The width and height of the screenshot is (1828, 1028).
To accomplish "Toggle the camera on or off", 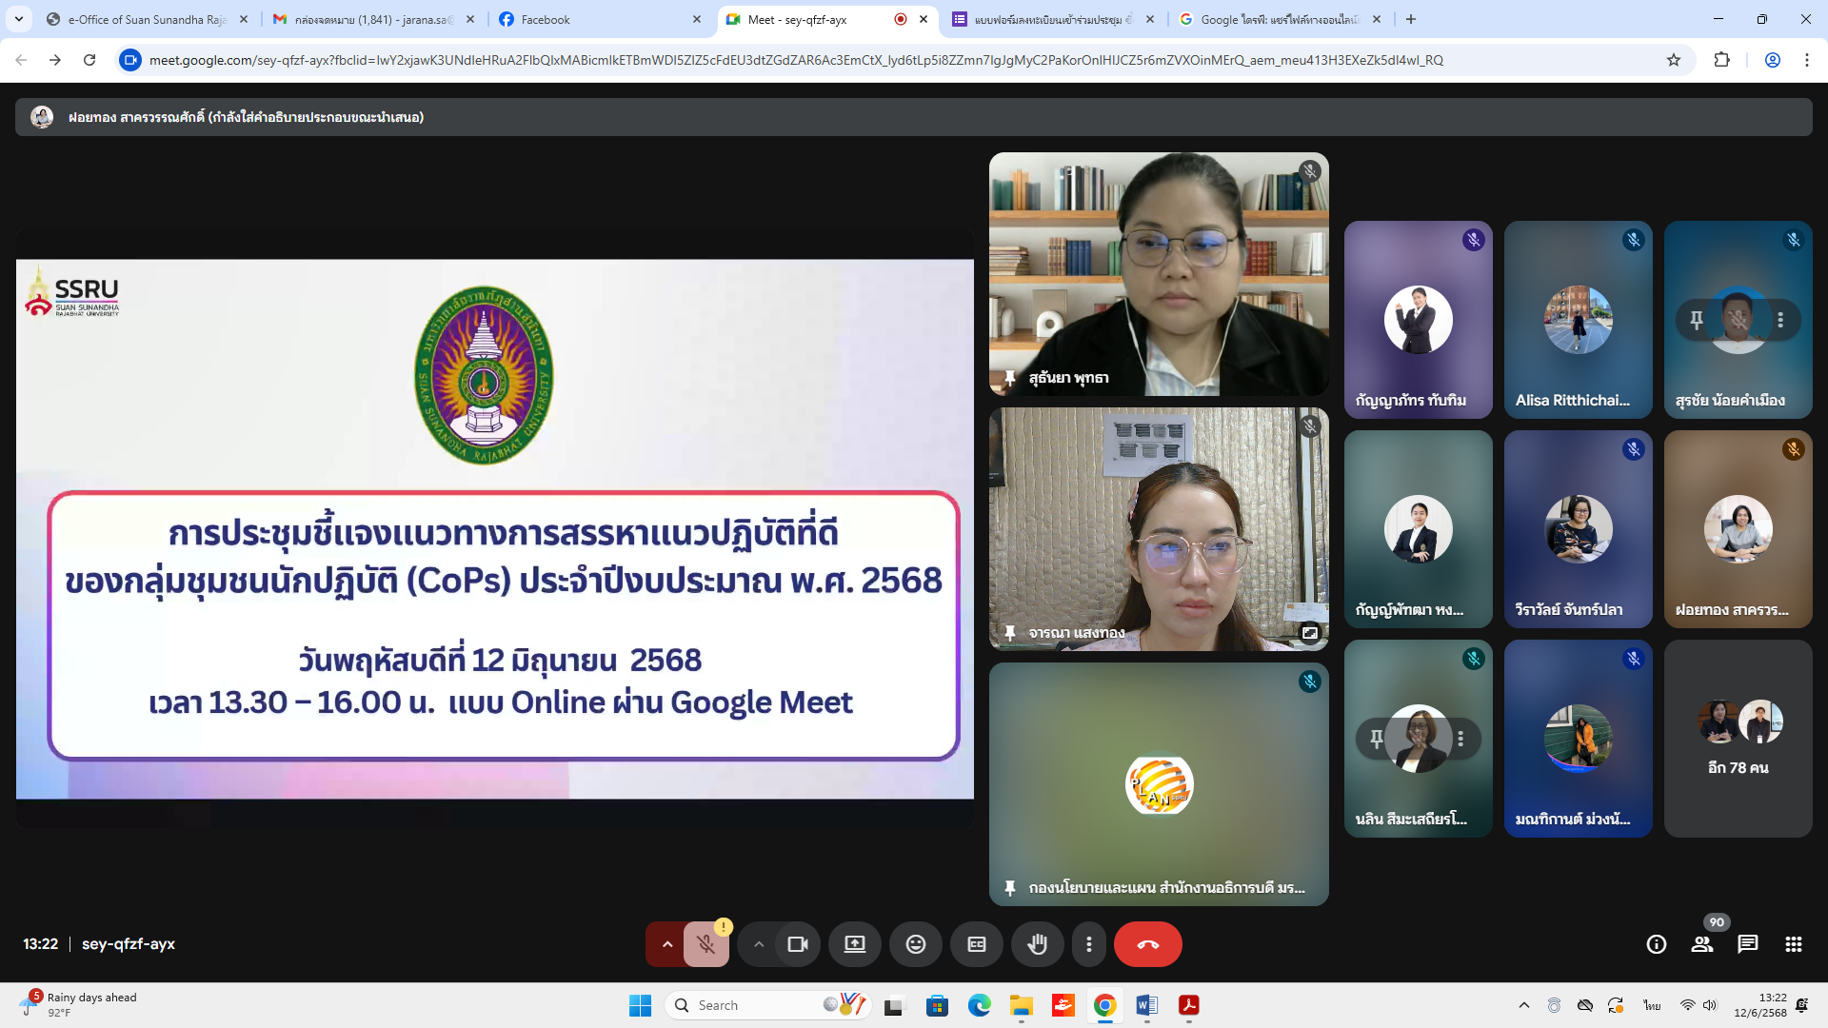I will click(x=797, y=944).
